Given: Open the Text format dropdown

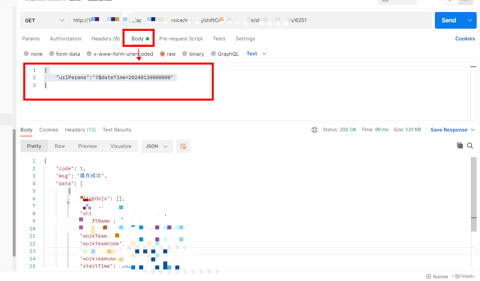Looking at the screenshot, I should point(256,54).
